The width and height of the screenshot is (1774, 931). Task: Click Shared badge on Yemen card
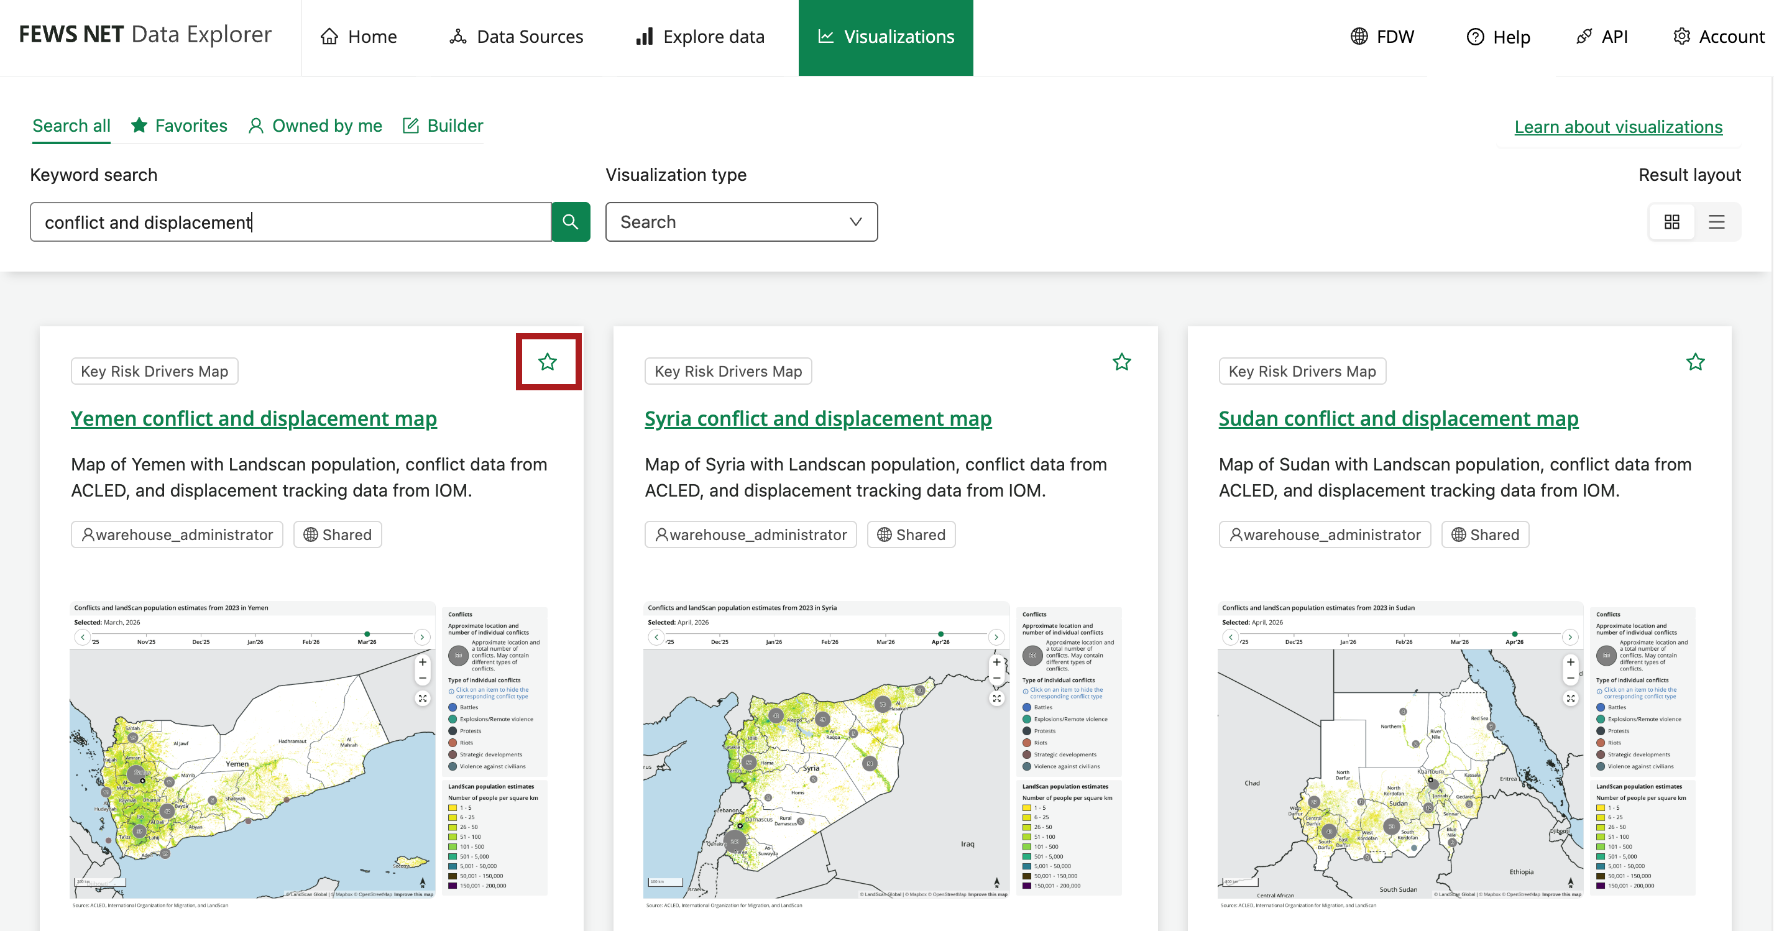coord(338,534)
